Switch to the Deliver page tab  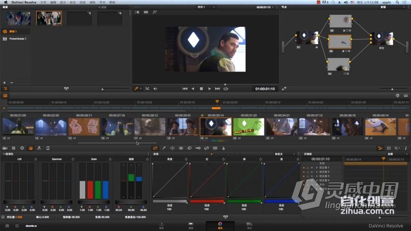point(249,225)
